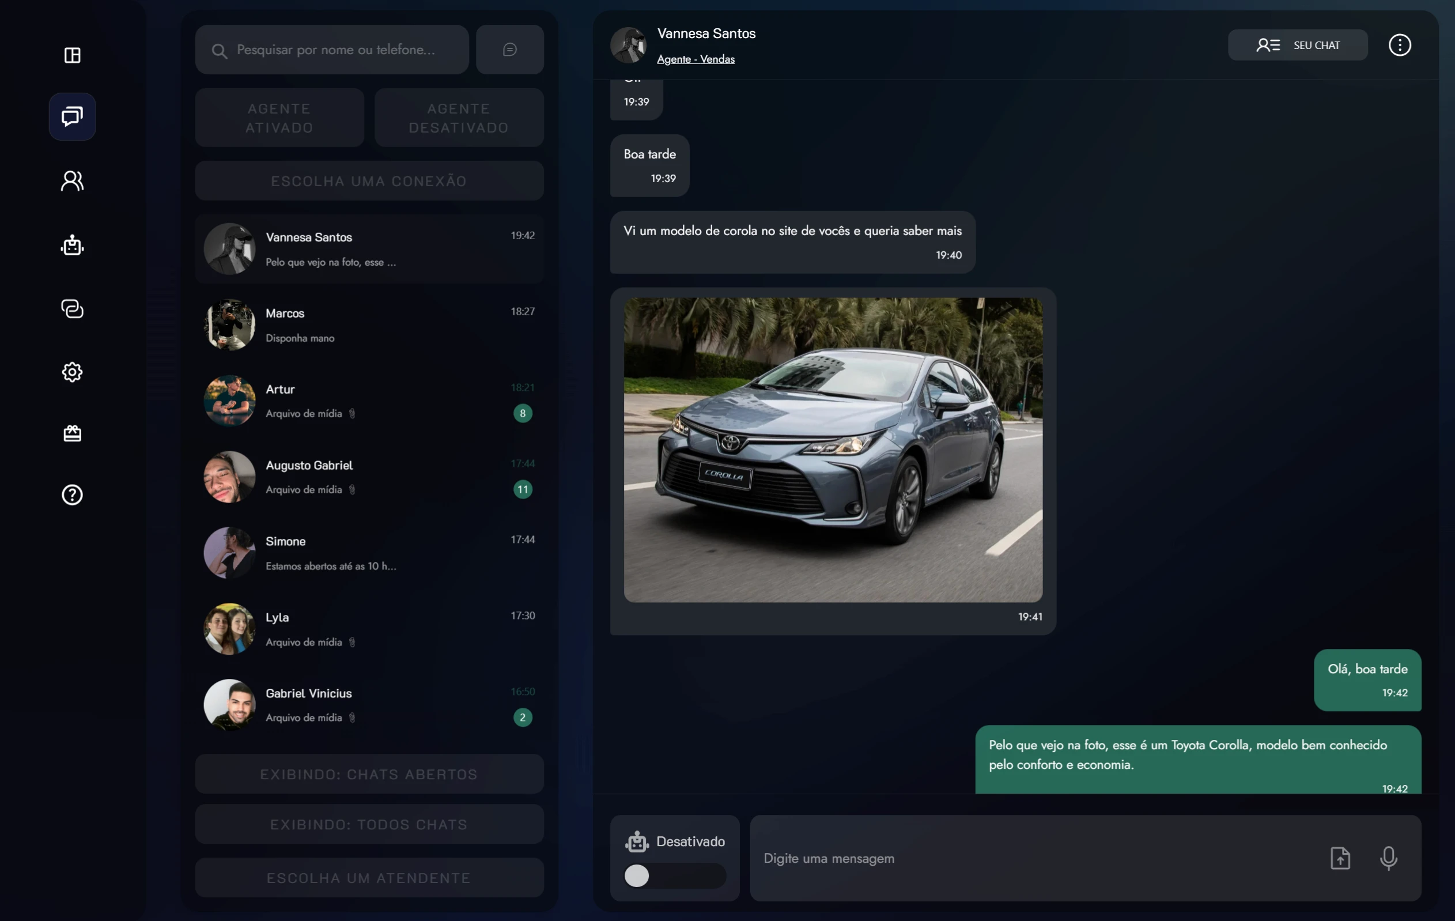Click the file upload attachment icon
This screenshot has width=1455, height=921.
1340,858
